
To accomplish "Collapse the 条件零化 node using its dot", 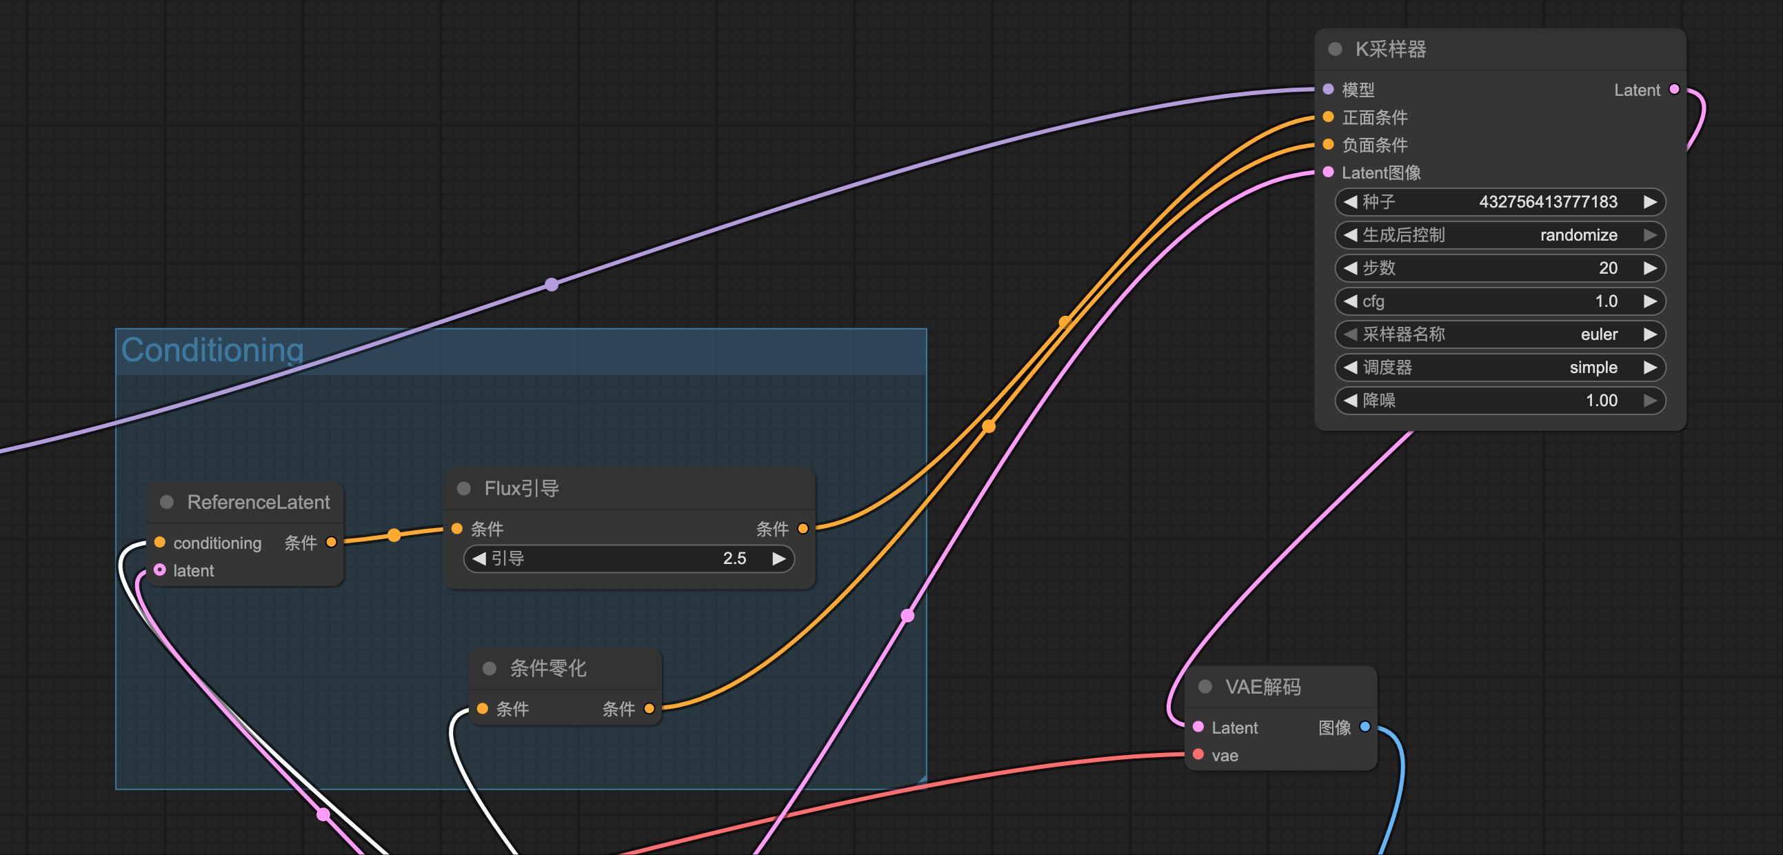I will coord(490,668).
